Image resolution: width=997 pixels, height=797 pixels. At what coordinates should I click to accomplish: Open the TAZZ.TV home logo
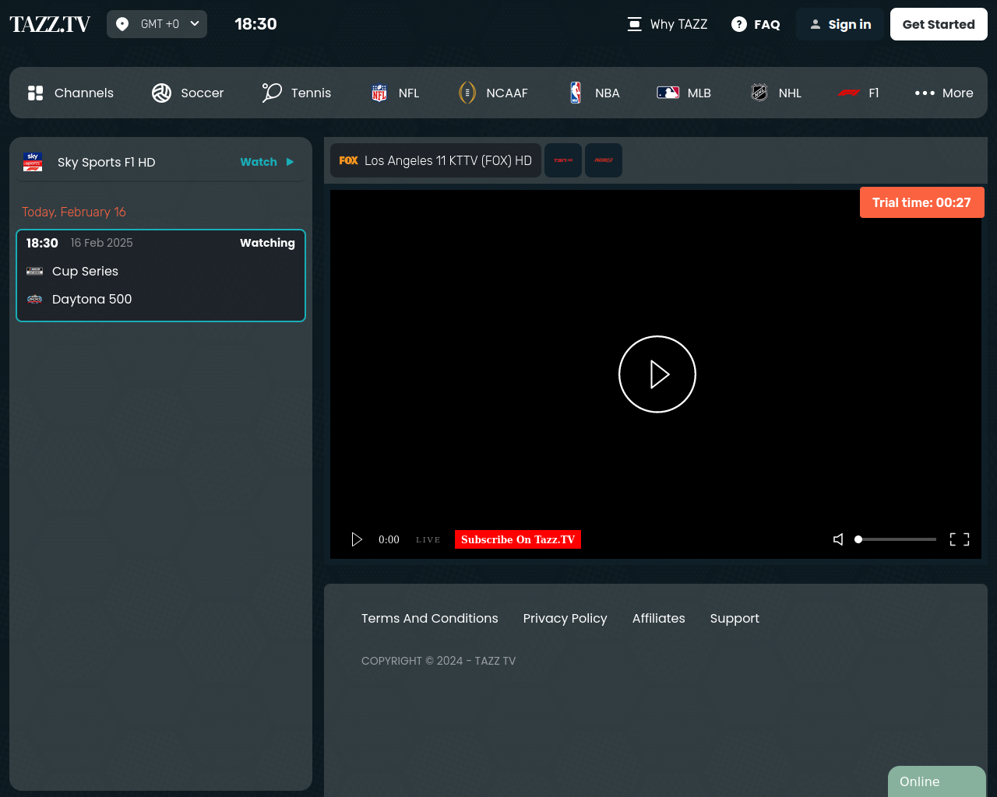[50, 24]
